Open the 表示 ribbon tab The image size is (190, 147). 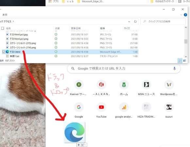click(x=5, y=15)
